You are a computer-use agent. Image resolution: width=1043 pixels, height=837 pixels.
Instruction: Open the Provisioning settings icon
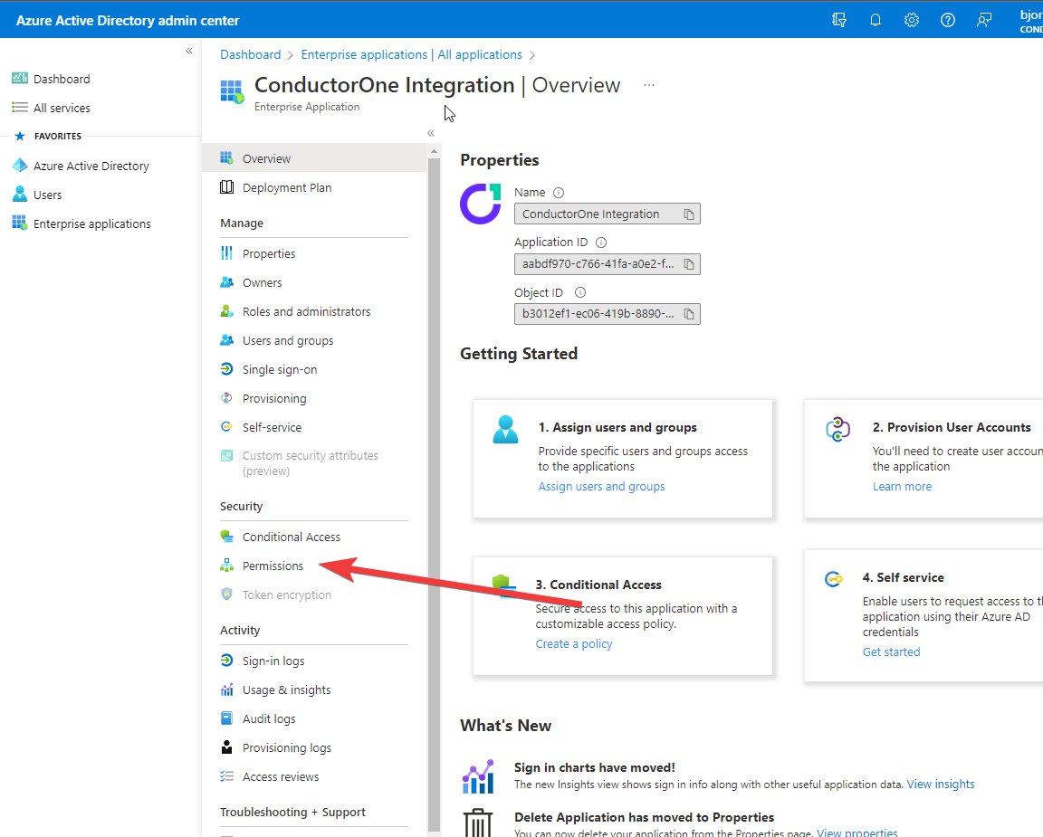(x=226, y=398)
